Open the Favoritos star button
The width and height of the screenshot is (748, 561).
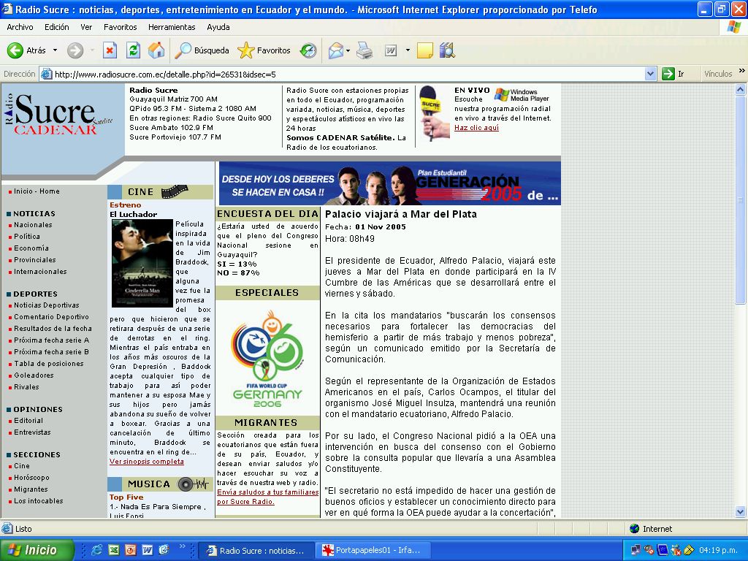pos(264,50)
